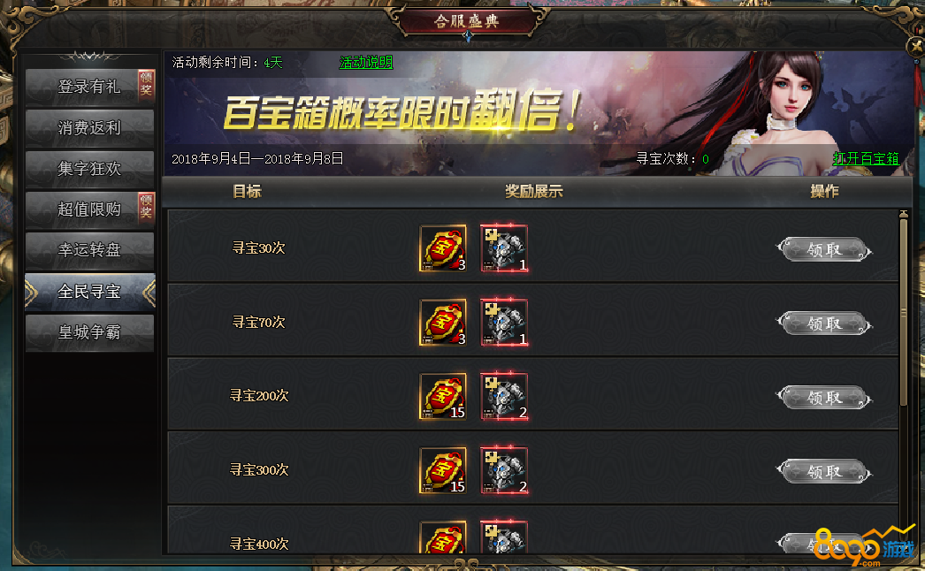Claim reward with 领取 for 寻宝200次
Image resolution: width=925 pixels, height=571 pixels.
[x=824, y=398]
